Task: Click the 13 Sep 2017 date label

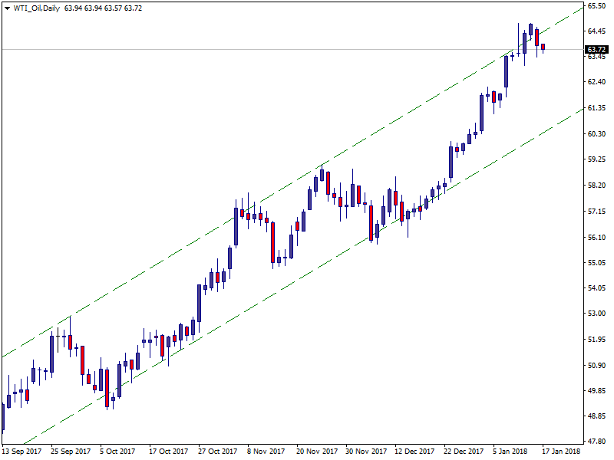Action: point(21,452)
